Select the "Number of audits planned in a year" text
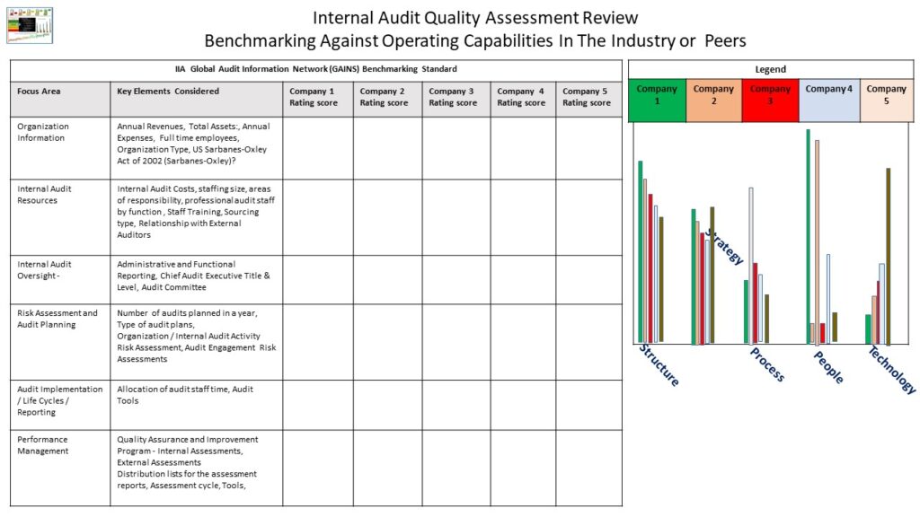The height and width of the screenshot is (517, 920). coord(196,336)
